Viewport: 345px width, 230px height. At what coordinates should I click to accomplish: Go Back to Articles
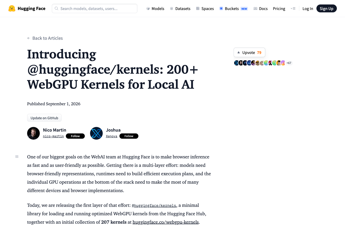tap(45, 38)
